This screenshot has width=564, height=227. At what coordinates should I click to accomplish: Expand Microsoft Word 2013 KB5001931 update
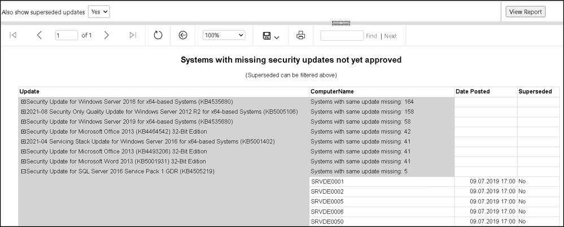(23, 161)
